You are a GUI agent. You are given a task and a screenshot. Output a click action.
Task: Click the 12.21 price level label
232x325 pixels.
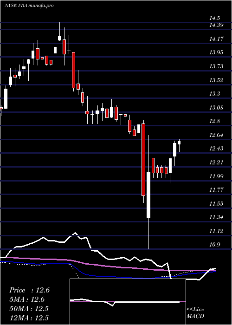216,162
